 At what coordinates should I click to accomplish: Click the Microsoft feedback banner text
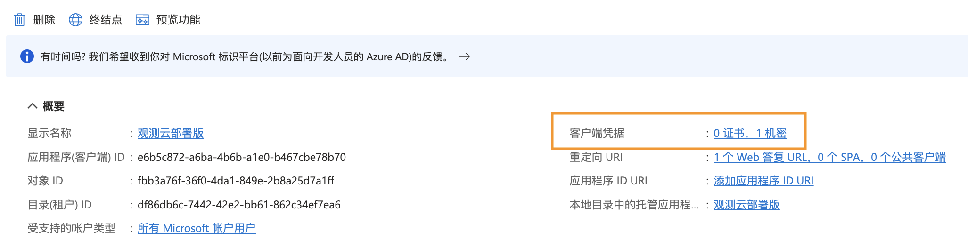(246, 56)
